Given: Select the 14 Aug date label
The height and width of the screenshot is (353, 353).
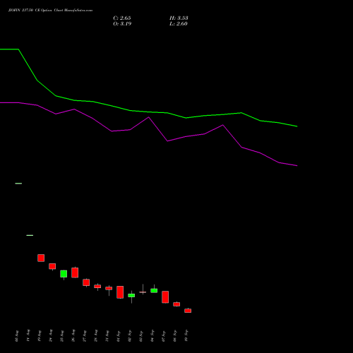Looking at the screenshot, I should click(28, 336).
